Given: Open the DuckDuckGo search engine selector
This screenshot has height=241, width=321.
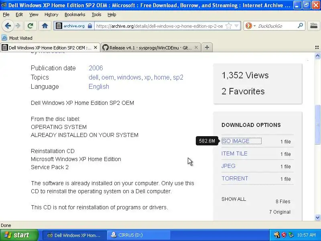Looking at the screenshot, I should [x=250, y=26].
